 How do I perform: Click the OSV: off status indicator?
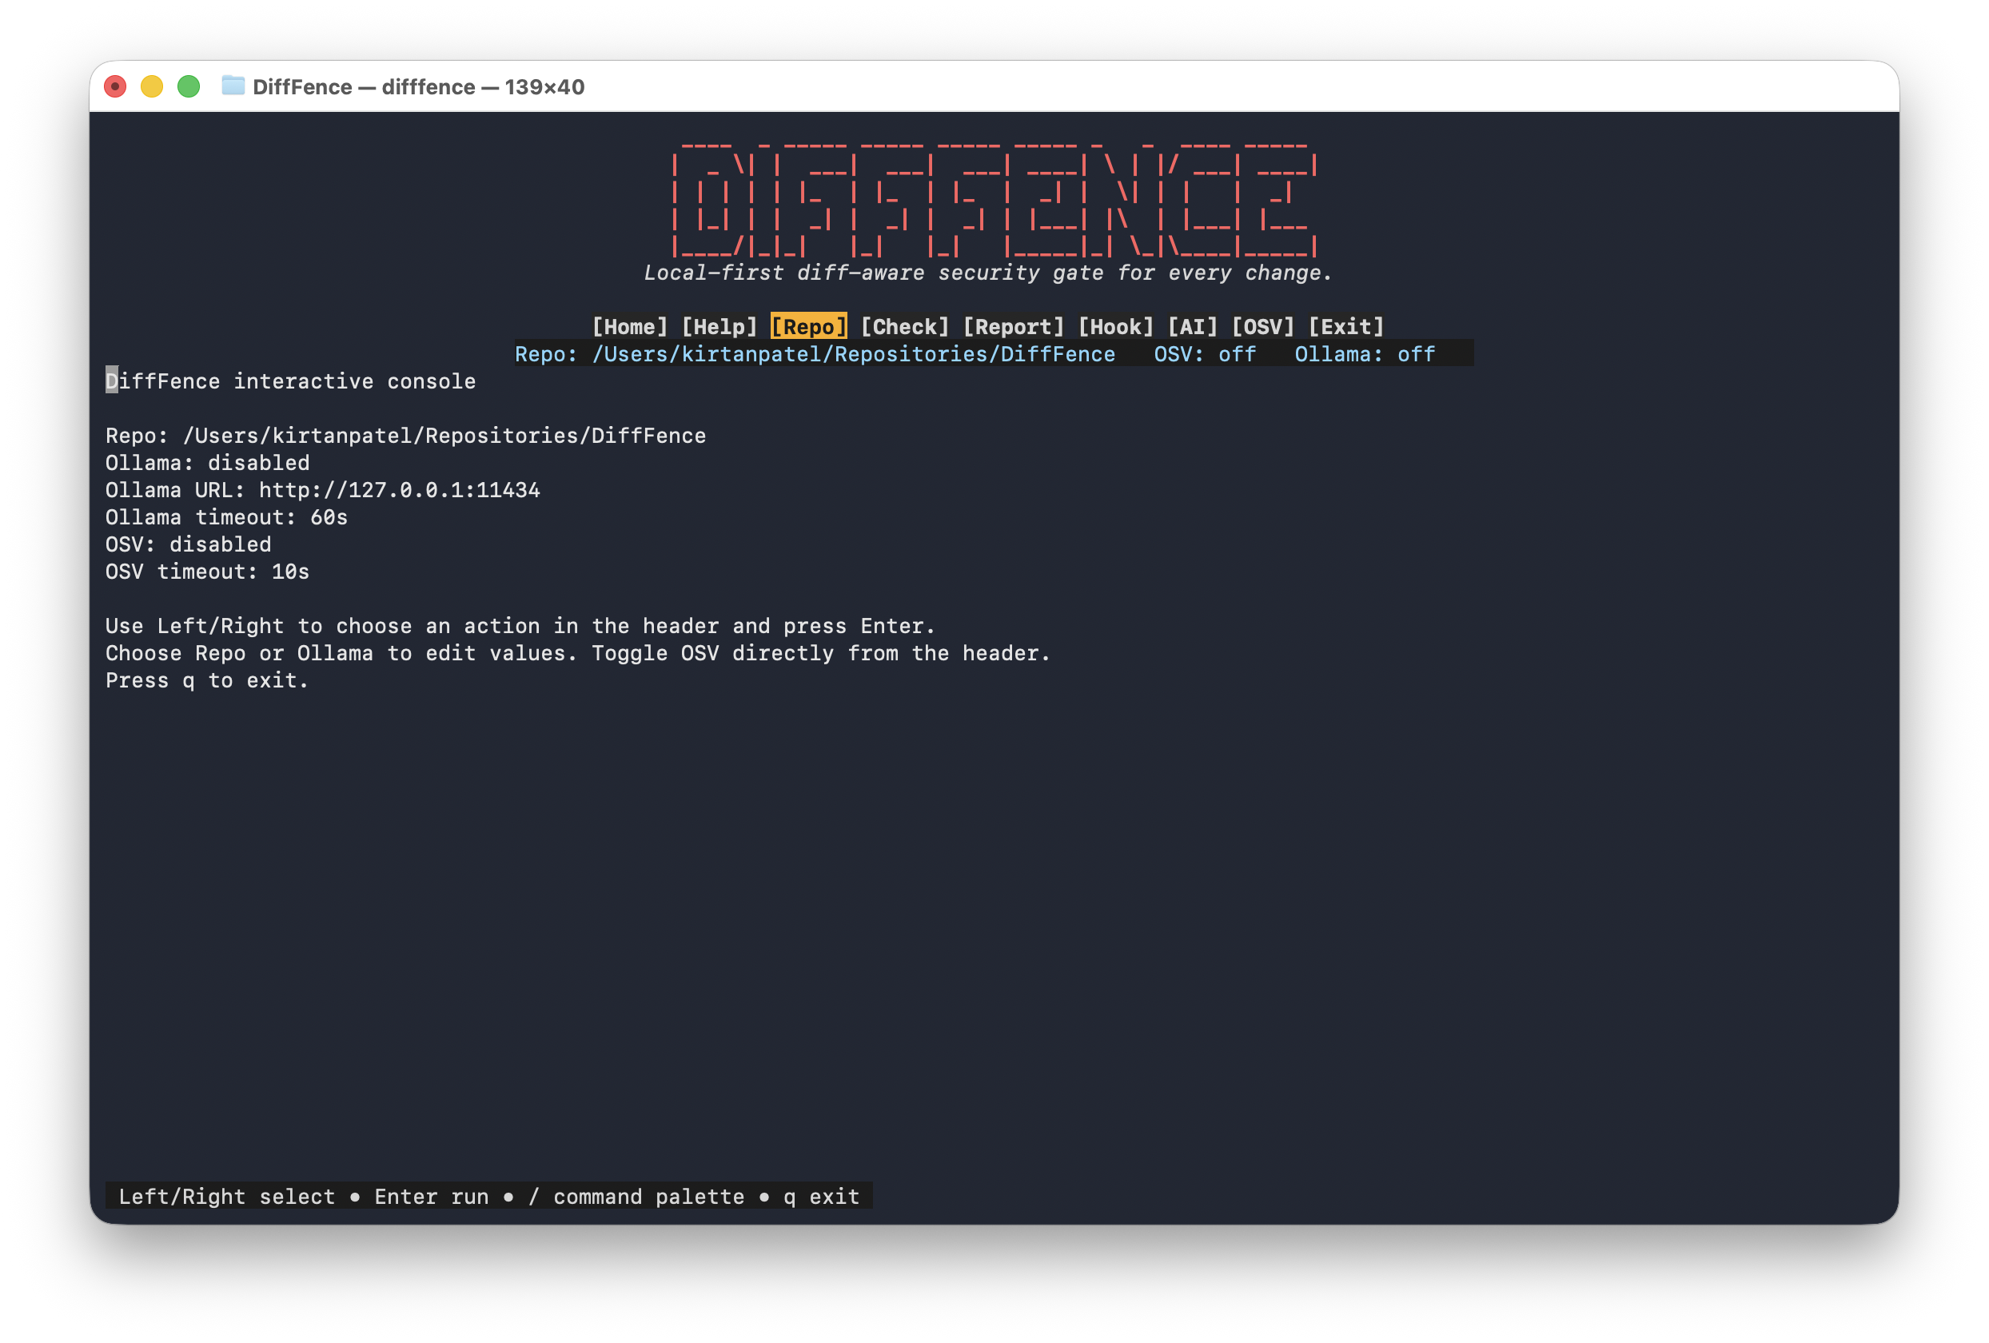click(x=1204, y=354)
